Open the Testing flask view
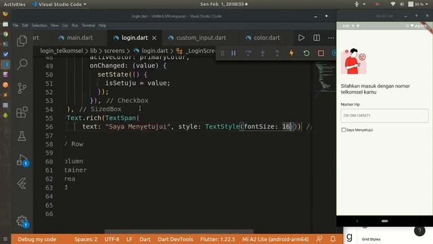433x244 pixels. (x=22, y=136)
